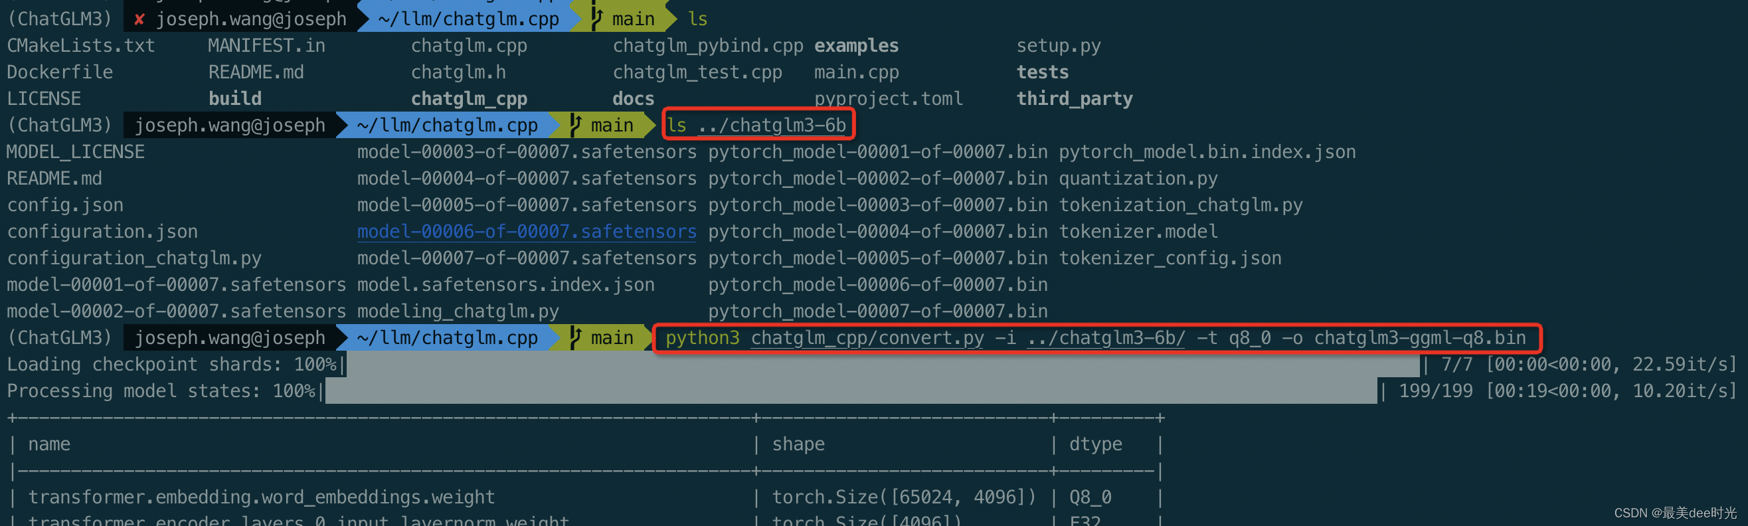The width and height of the screenshot is (1748, 526).
Task: Click the Q8_0 dtype cell
Action: point(1090,497)
